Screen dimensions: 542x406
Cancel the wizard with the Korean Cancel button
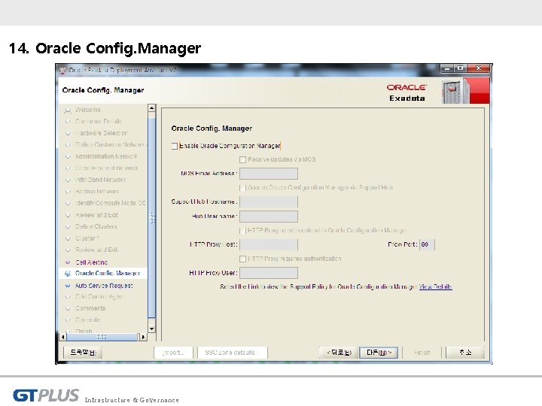click(465, 353)
